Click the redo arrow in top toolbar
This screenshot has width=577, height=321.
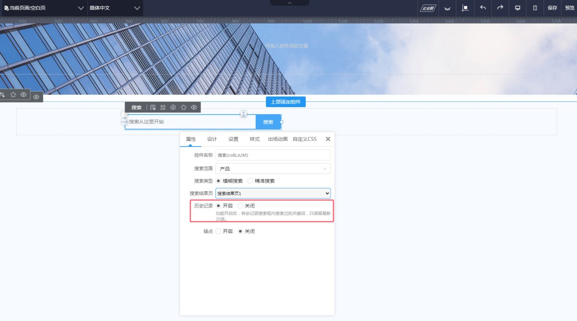tap(500, 8)
